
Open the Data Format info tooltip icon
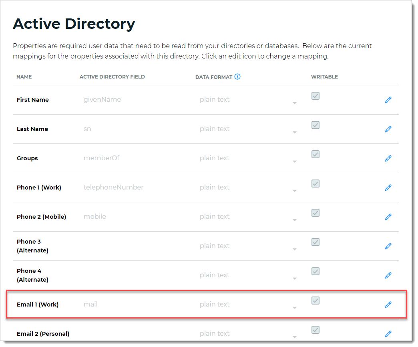point(238,77)
